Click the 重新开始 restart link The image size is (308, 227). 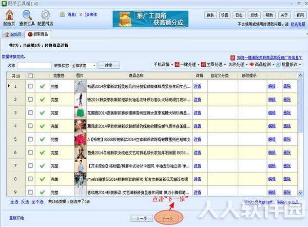16,218
